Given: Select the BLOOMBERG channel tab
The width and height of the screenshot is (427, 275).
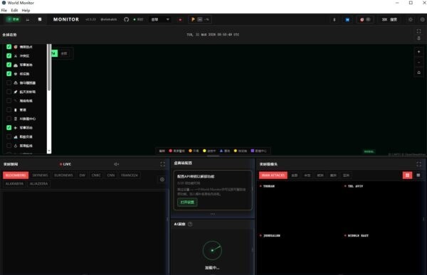Looking at the screenshot, I should click(x=16, y=176).
